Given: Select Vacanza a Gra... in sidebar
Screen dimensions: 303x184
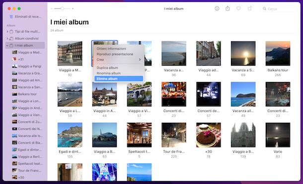Looking at the screenshot, I should pyautogui.click(x=27, y=73).
